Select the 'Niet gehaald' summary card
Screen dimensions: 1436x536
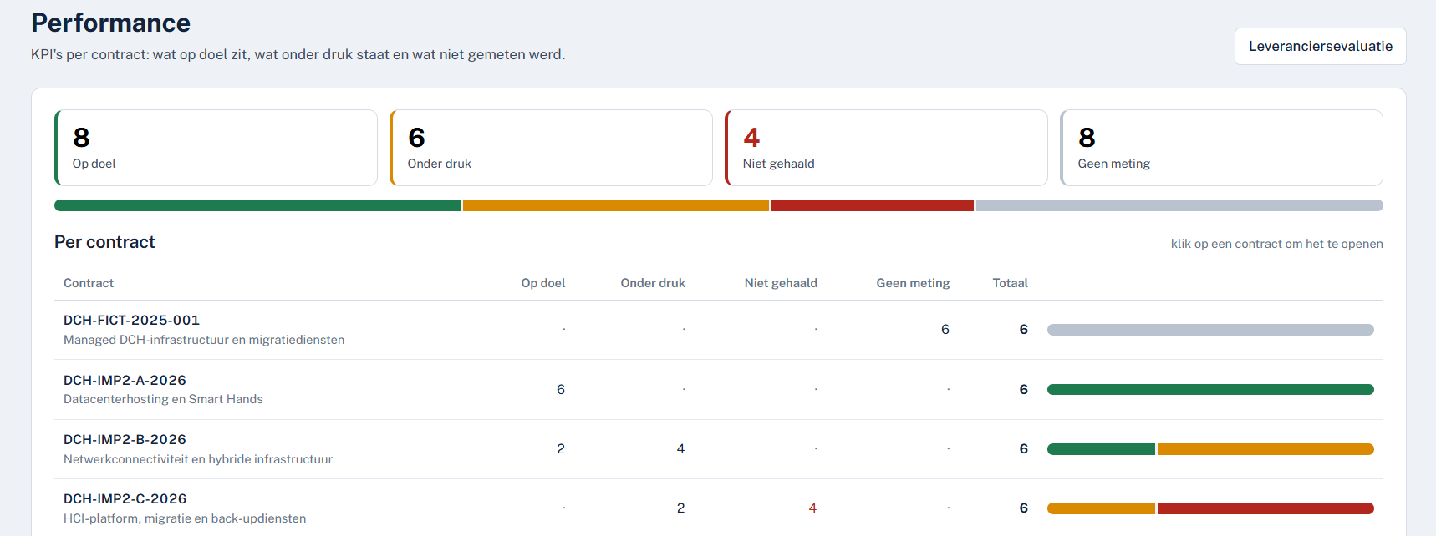886,148
